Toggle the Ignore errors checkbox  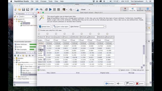click(x=119, y=70)
